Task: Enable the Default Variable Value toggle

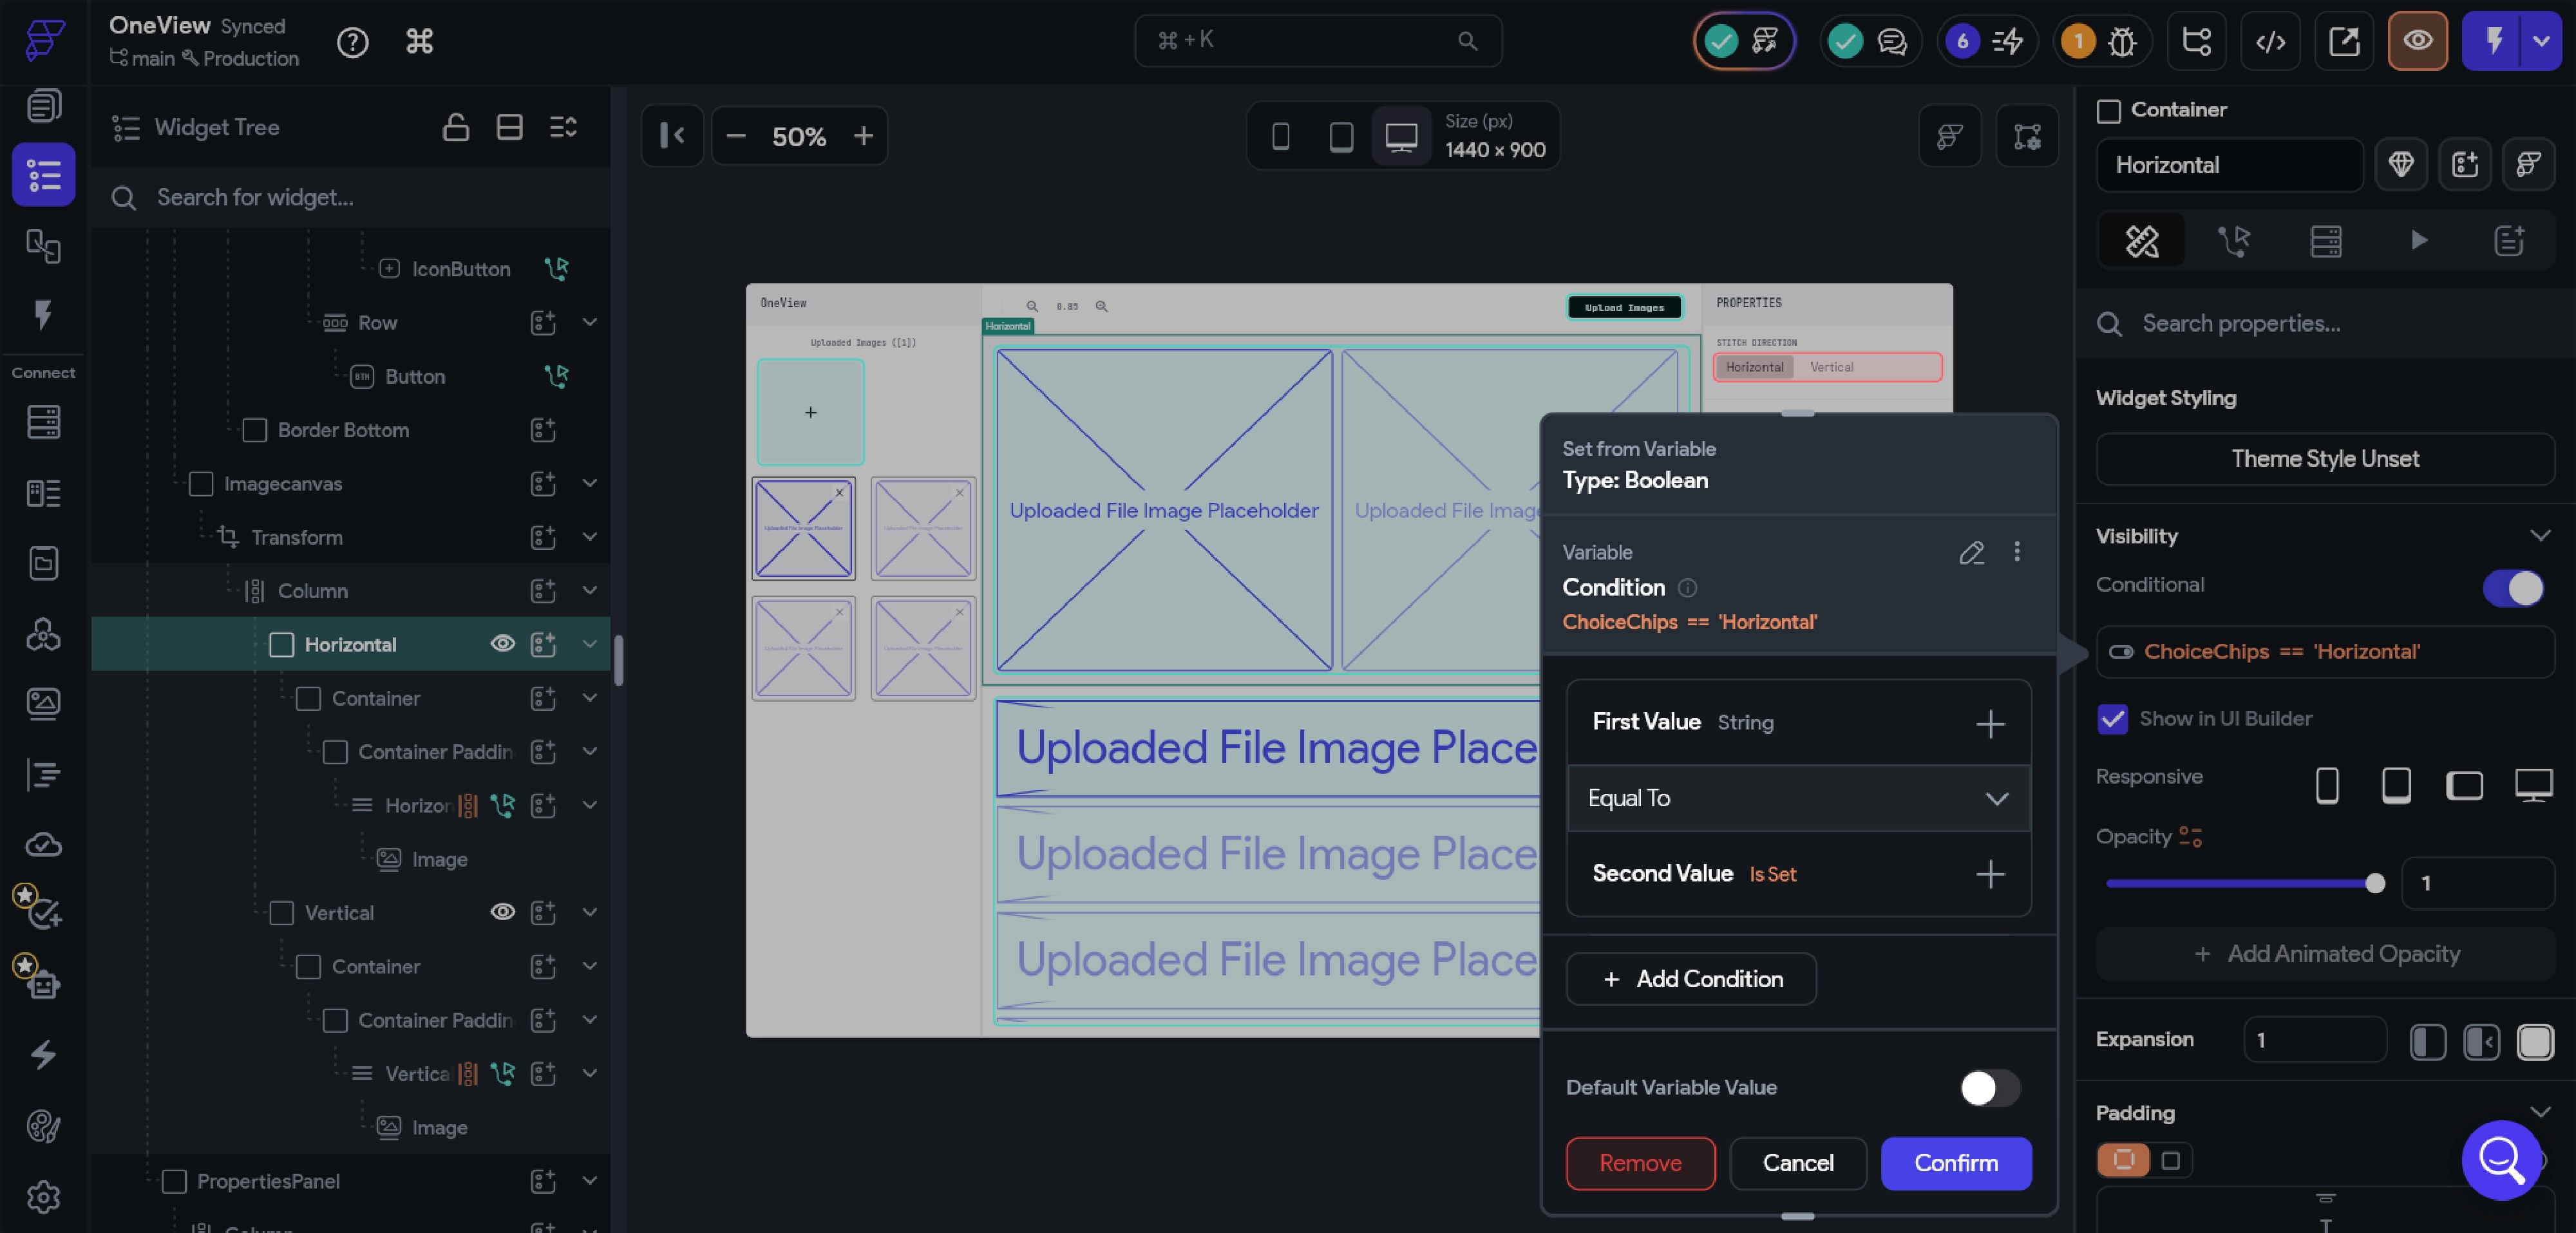Action: [1990, 1087]
